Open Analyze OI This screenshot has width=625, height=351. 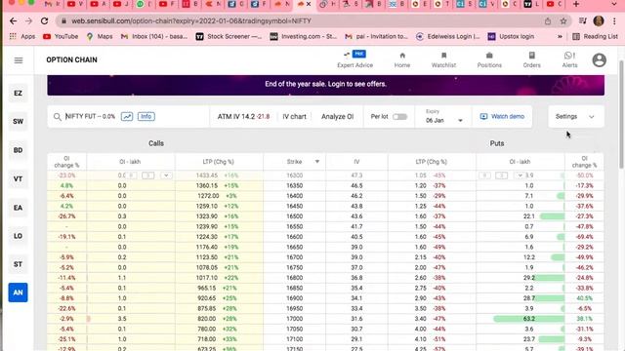coord(337,117)
